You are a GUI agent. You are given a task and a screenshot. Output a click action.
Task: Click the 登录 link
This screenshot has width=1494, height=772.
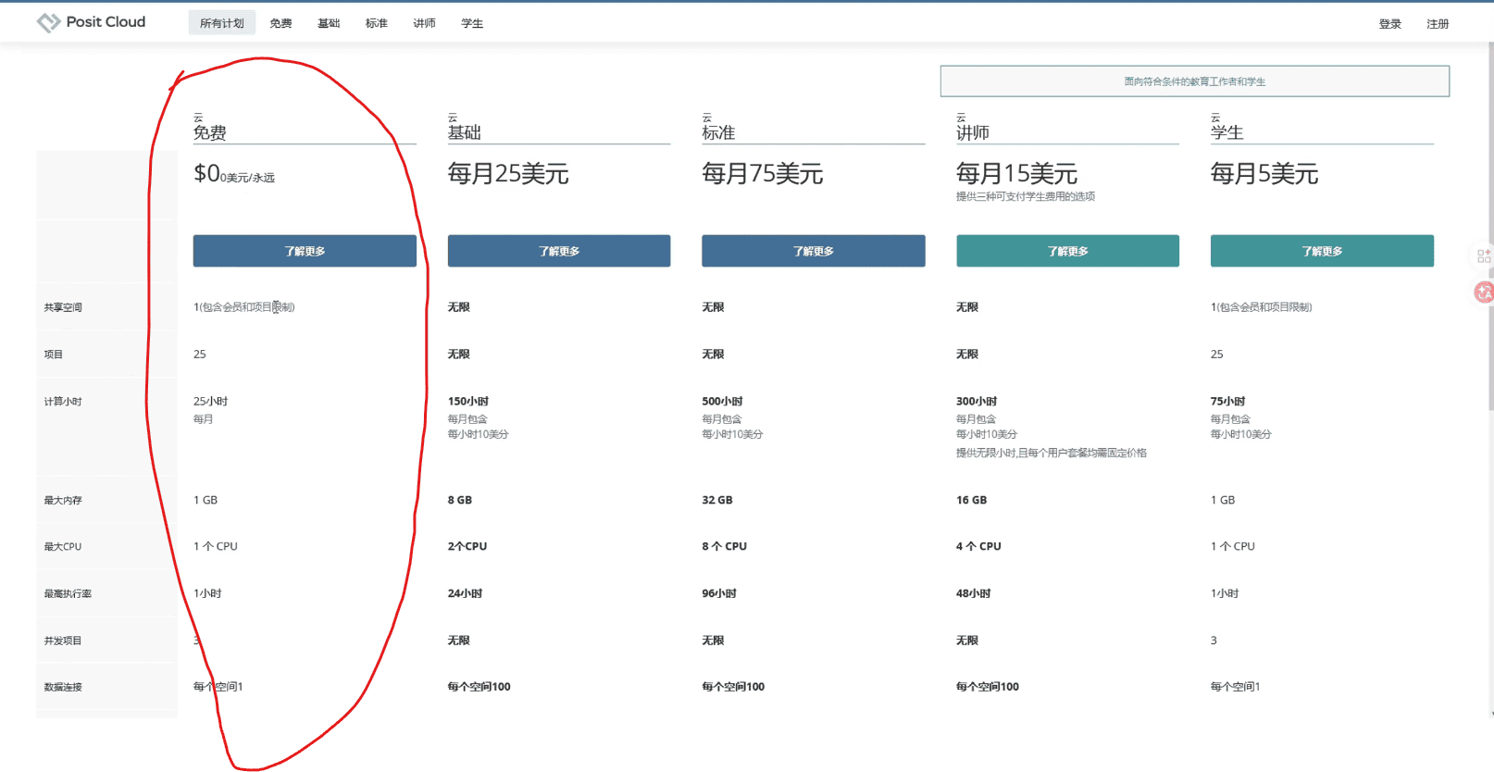click(x=1390, y=24)
